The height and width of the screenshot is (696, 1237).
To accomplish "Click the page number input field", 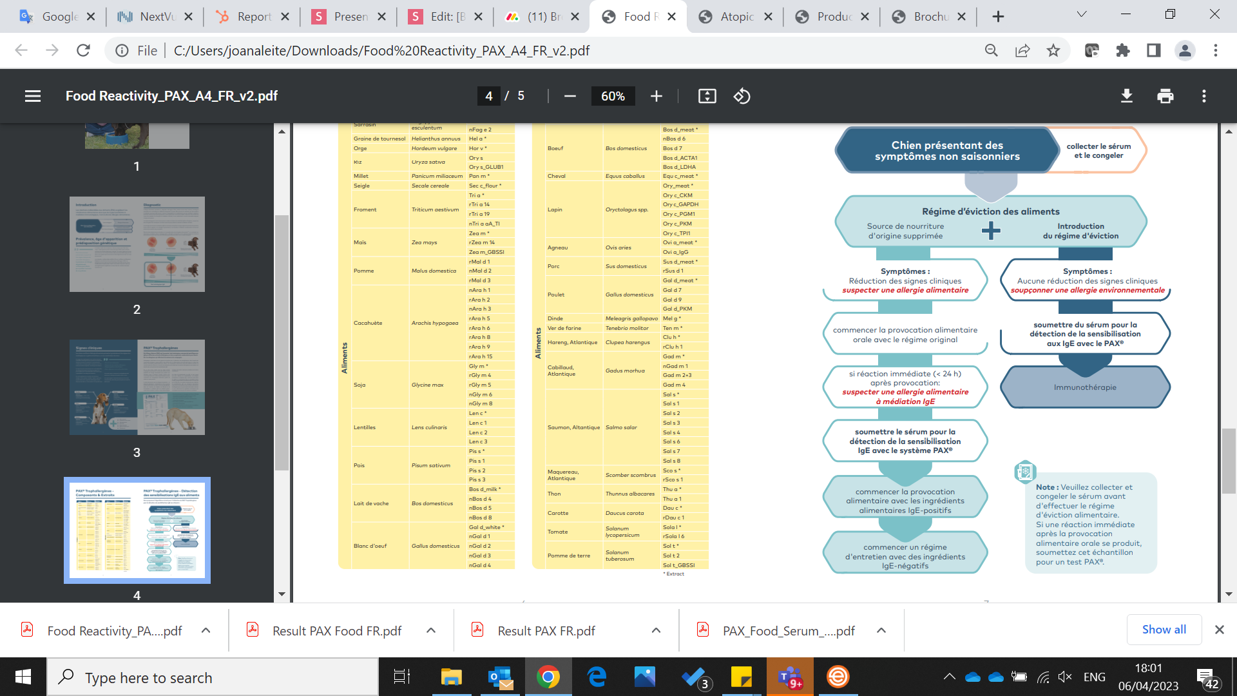I will click(488, 96).
